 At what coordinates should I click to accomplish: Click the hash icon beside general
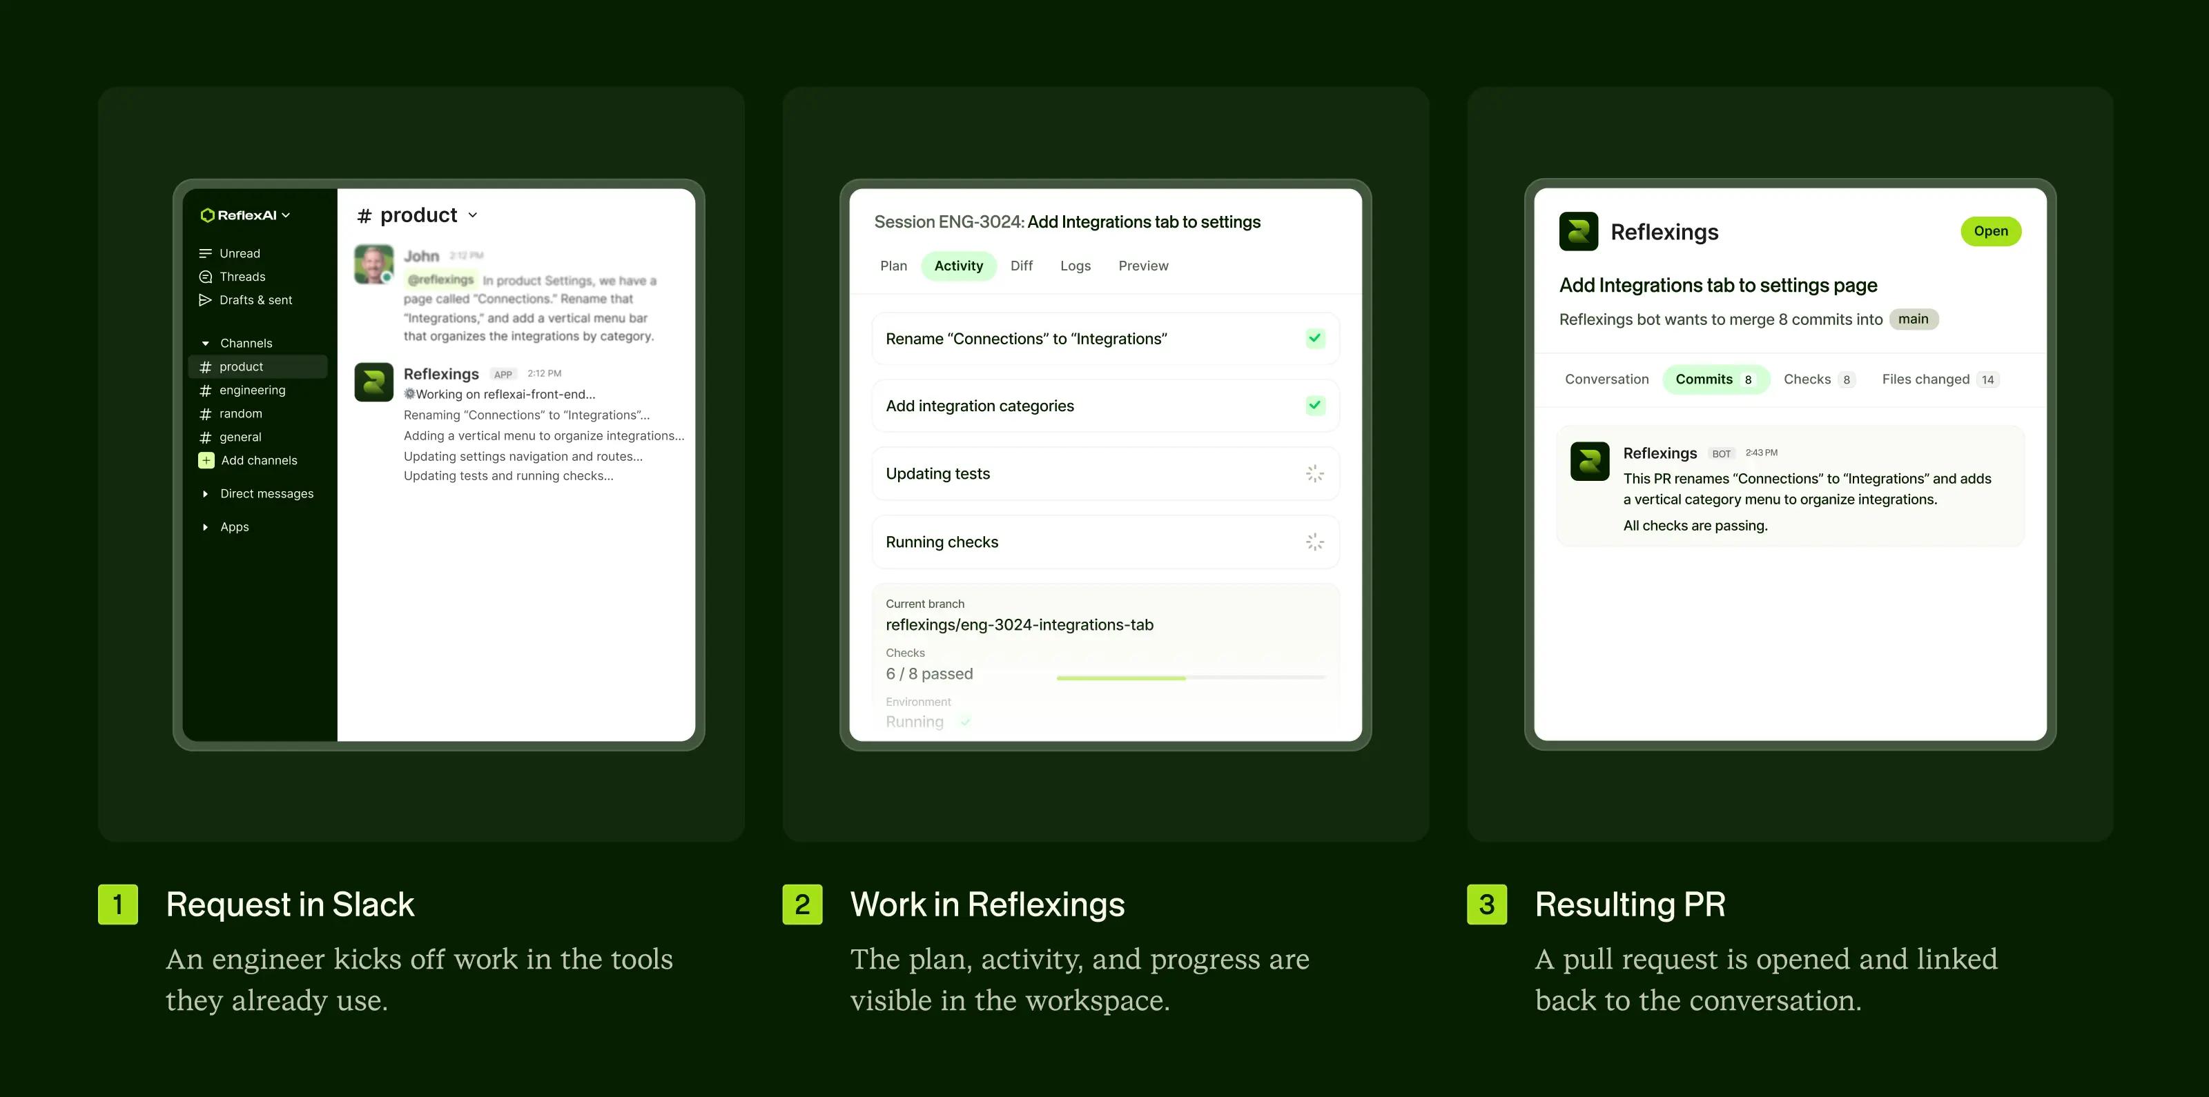(205, 437)
